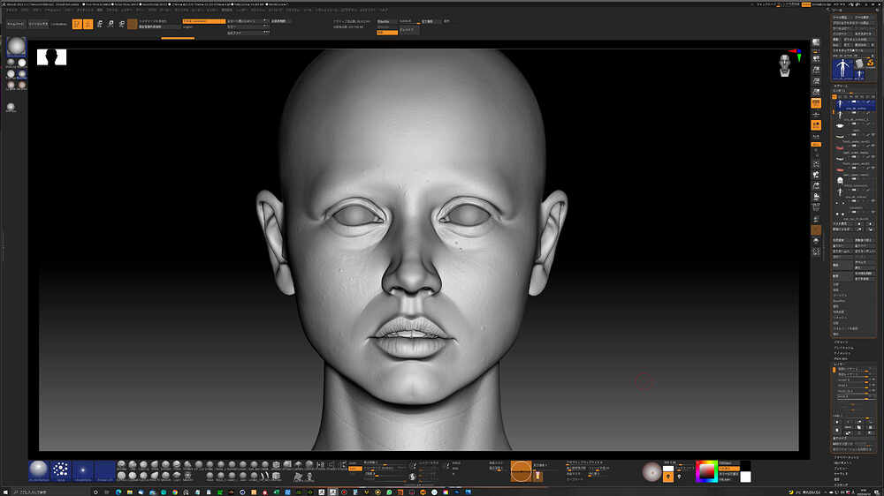Open the 編集 (Edit) menu
This screenshot has width=884, height=496.
coord(100,10)
